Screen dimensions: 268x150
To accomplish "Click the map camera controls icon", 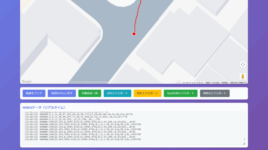I will click(x=243, y=65).
